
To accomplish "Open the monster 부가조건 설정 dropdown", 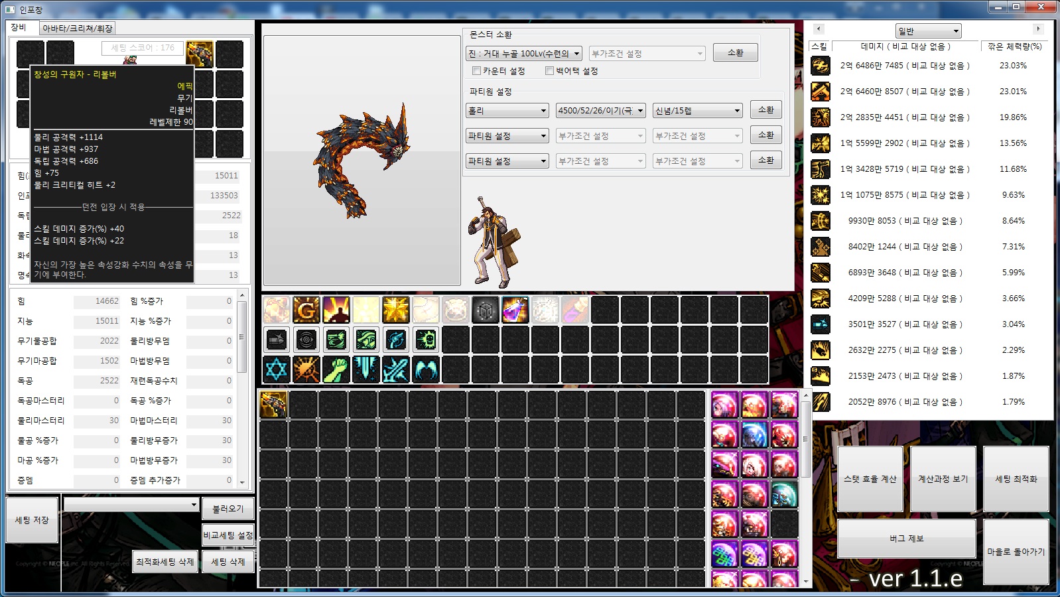I will click(647, 54).
